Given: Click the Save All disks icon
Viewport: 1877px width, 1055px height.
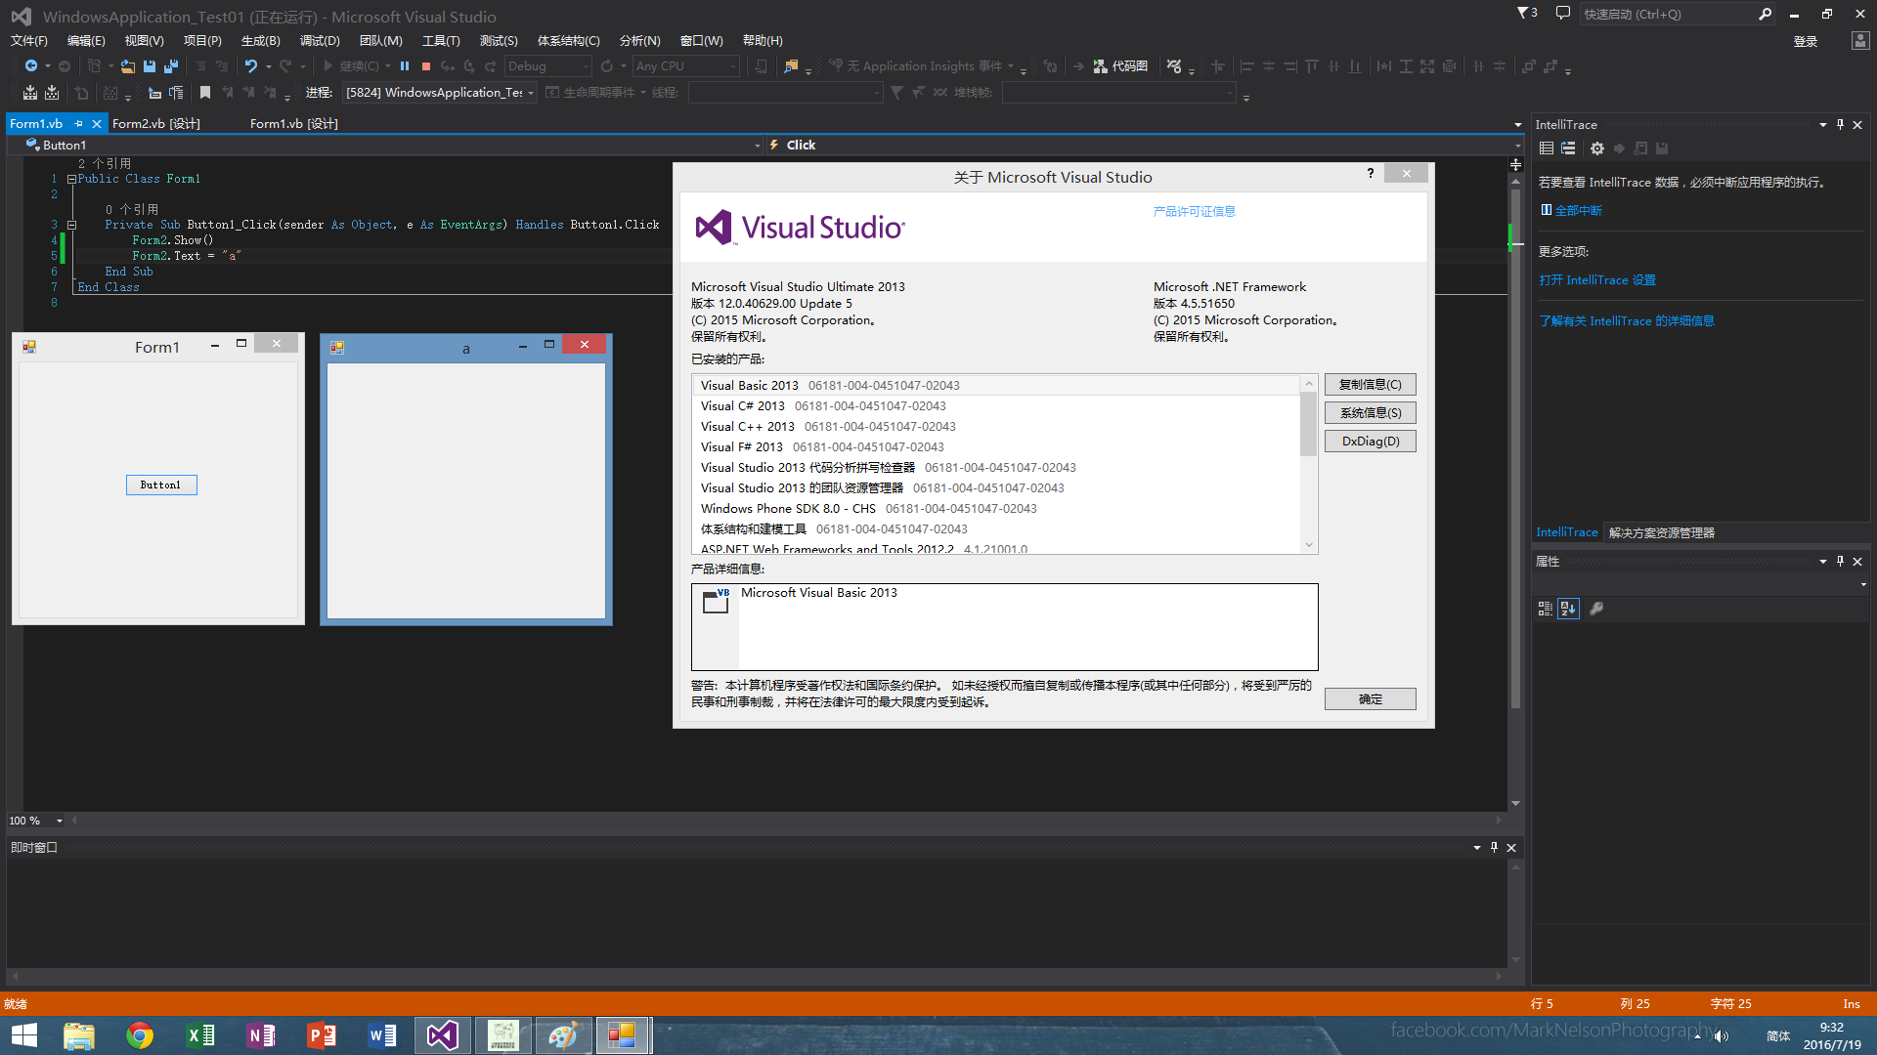Looking at the screenshot, I should 171,66.
